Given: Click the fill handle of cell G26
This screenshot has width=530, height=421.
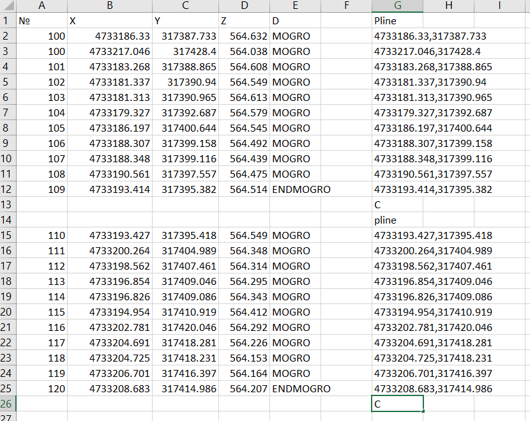Looking at the screenshot, I should pos(423,411).
